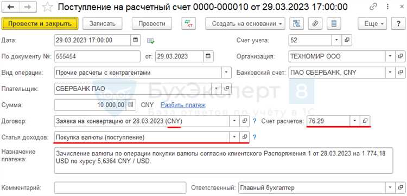Open calculator for the Сумма field
407x196 pixels.
click(x=131, y=105)
